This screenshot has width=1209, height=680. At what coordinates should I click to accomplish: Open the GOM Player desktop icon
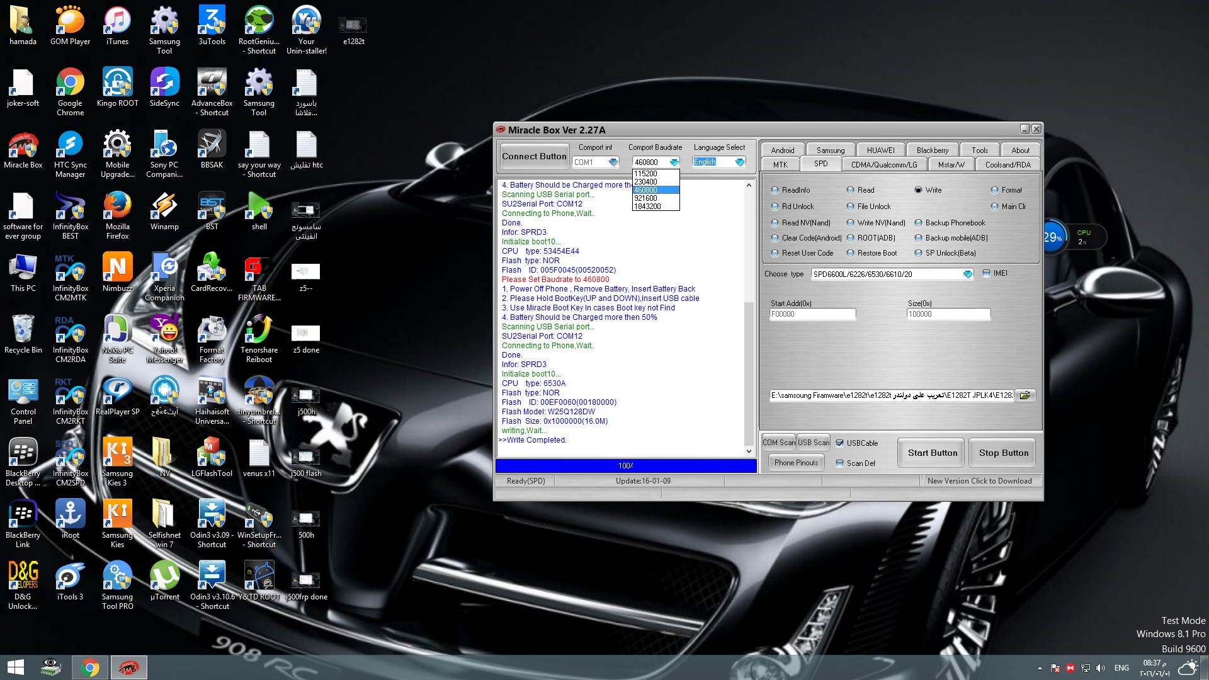(70, 26)
